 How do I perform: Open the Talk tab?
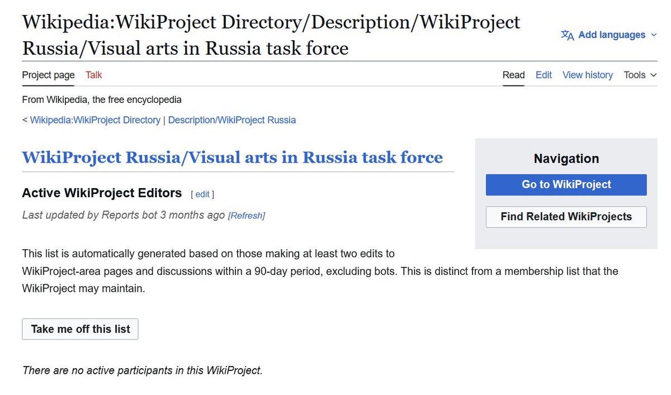(94, 75)
